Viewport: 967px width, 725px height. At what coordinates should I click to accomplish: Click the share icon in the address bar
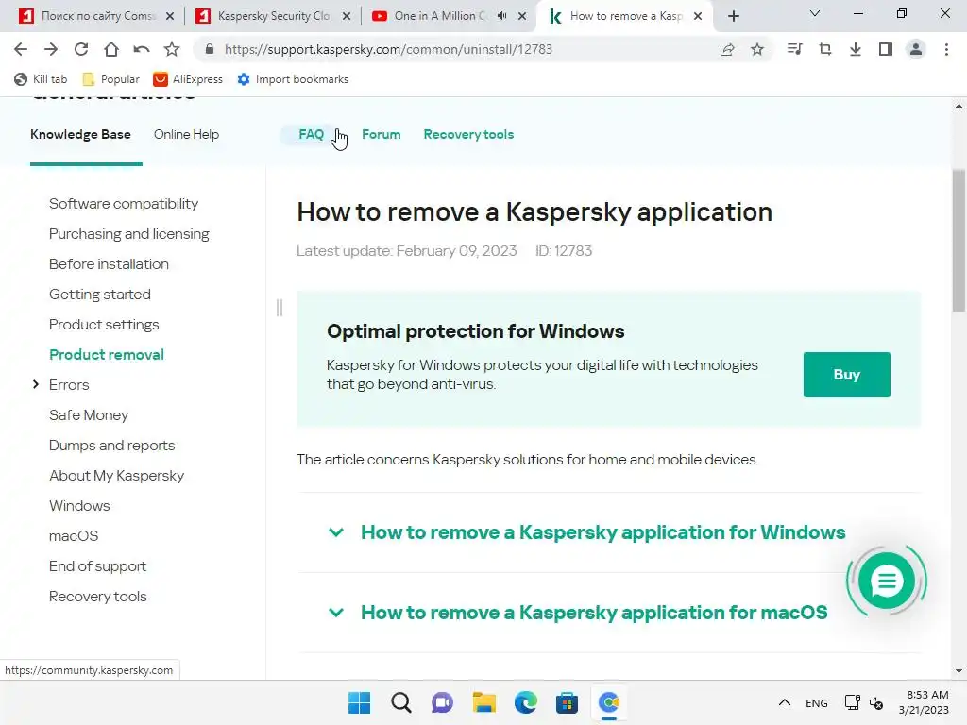pyautogui.click(x=727, y=49)
